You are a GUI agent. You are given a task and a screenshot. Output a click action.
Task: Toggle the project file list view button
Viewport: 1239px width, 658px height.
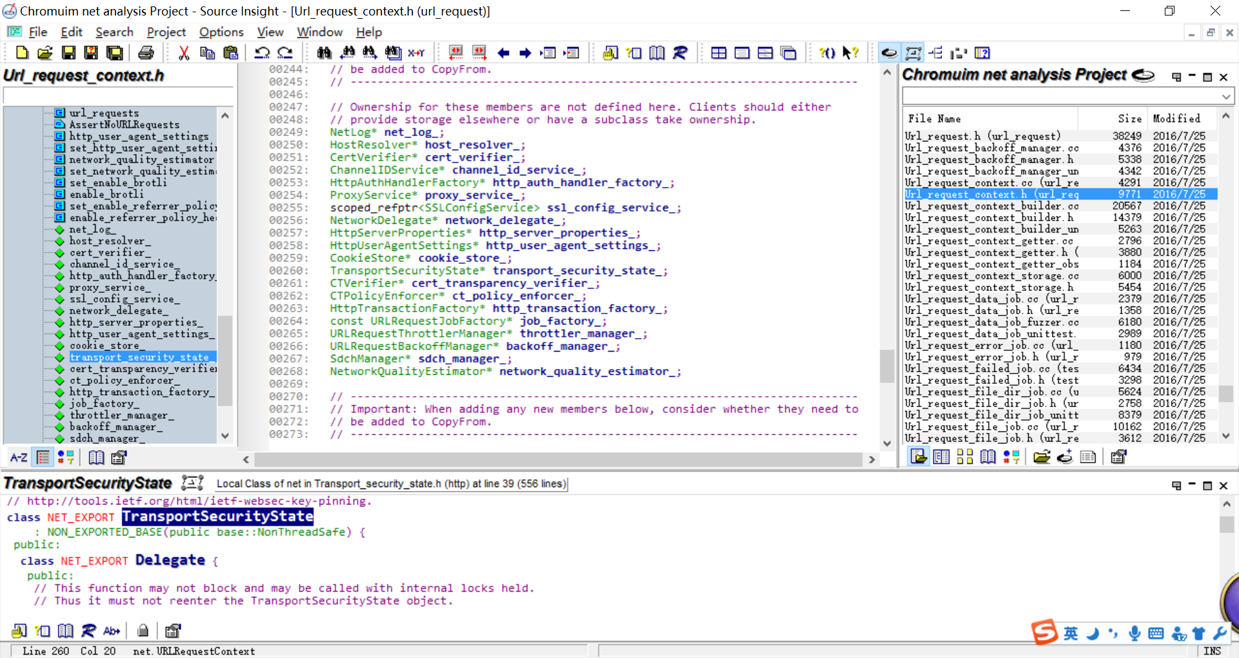click(918, 457)
